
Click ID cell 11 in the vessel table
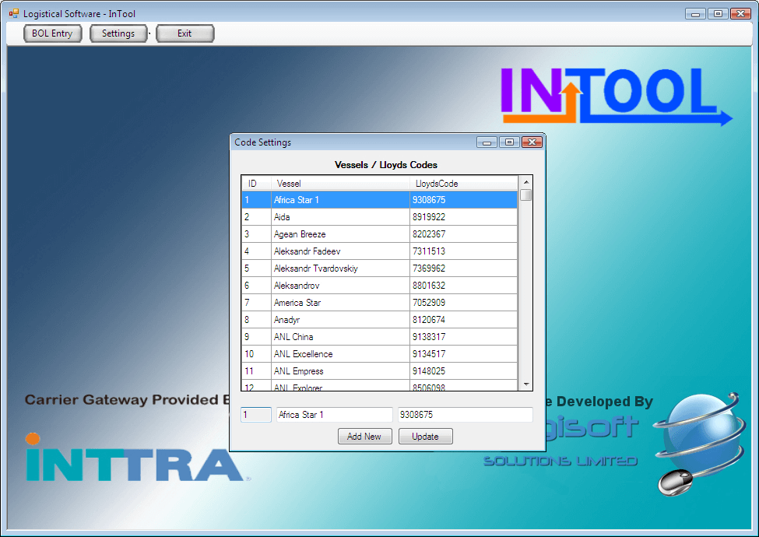257,371
